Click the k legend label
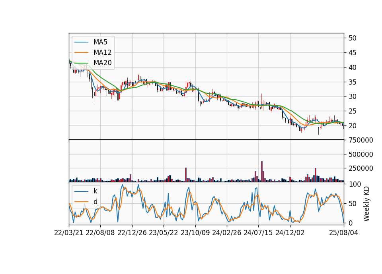The width and height of the screenshot is (382, 274). click(95, 191)
